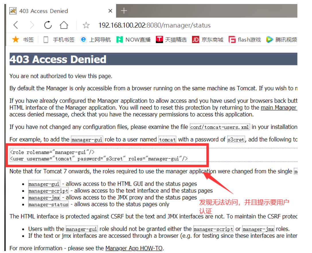The height and width of the screenshot is (253, 312).
Task: Reload the page with the refresh icon
Action: pos(48,25)
